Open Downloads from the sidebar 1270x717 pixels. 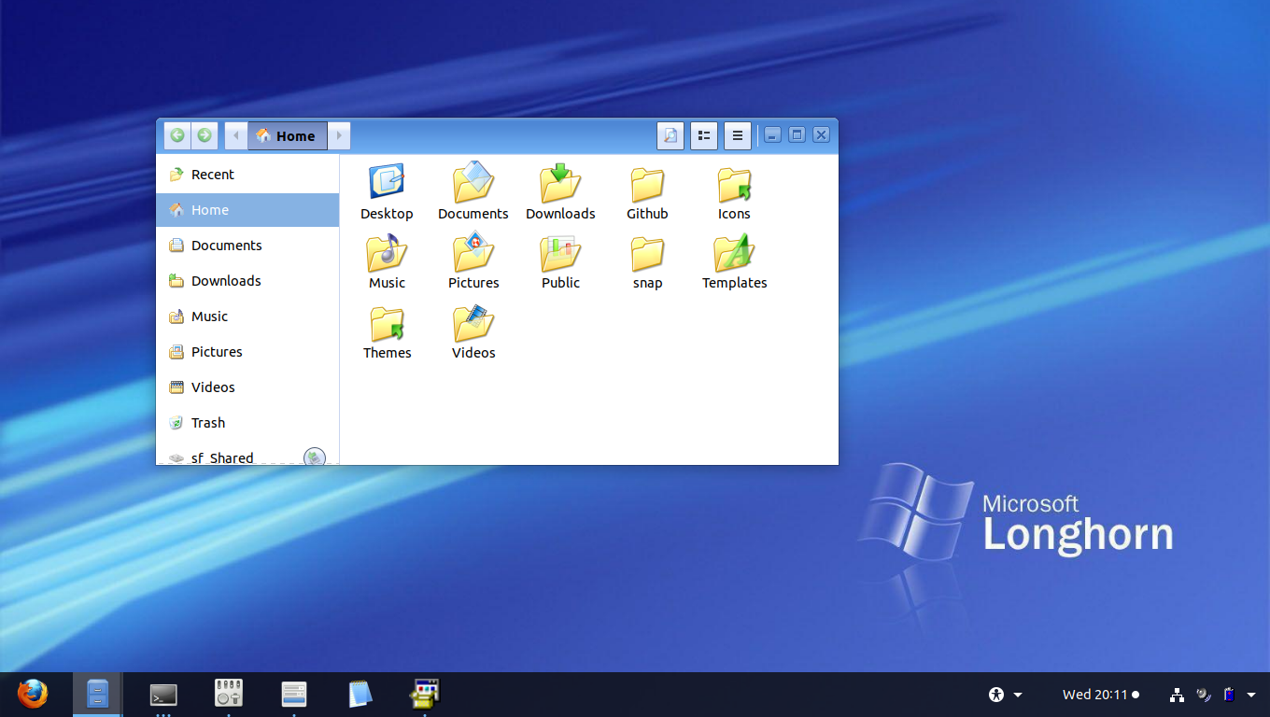[247, 281]
